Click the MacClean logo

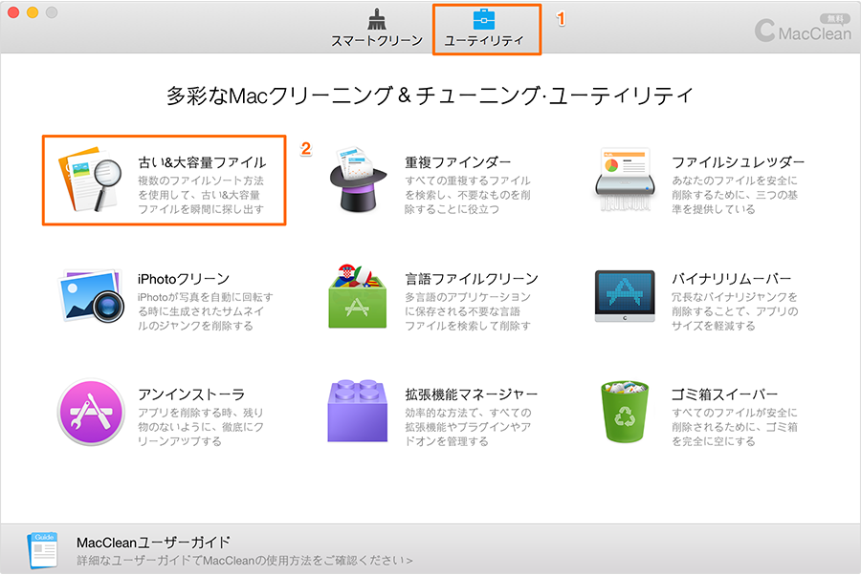pyautogui.click(x=803, y=30)
